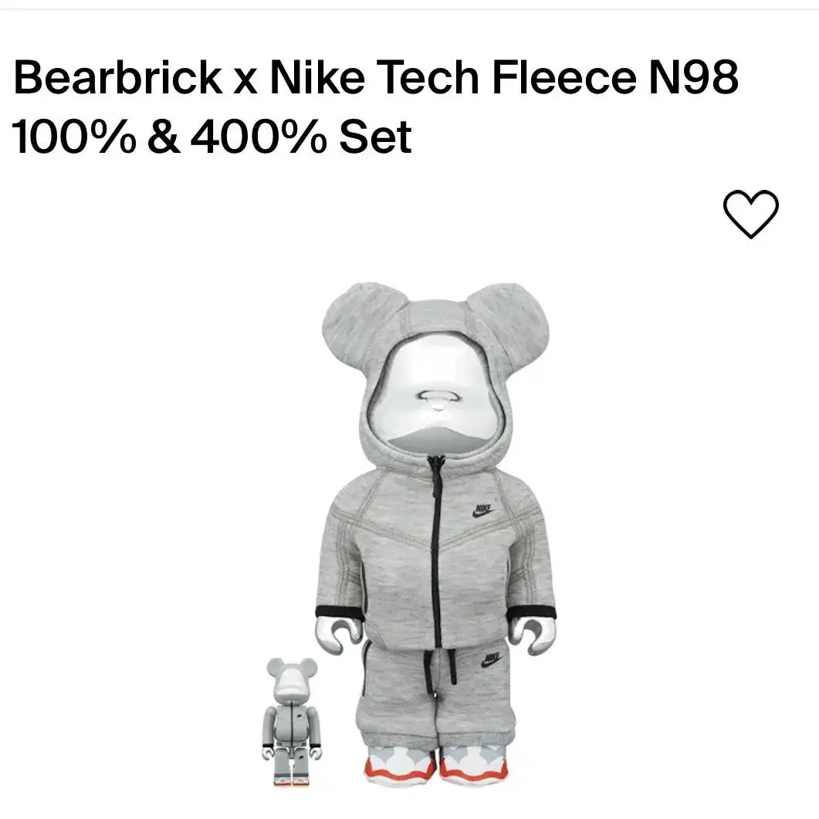Click the red and white right sneaker
The image size is (819, 819).
tap(474, 765)
